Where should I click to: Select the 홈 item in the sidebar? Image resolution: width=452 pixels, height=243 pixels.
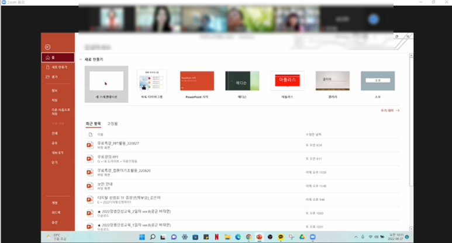(58, 58)
